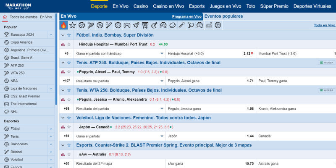The height and width of the screenshot is (168, 336).
Task: Bet on Pegula, Jessica gana at 1.56
Action: [211, 109]
